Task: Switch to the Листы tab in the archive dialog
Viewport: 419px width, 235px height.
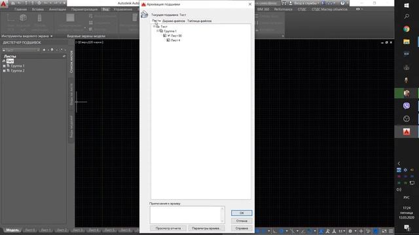Action: tap(156, 21)
